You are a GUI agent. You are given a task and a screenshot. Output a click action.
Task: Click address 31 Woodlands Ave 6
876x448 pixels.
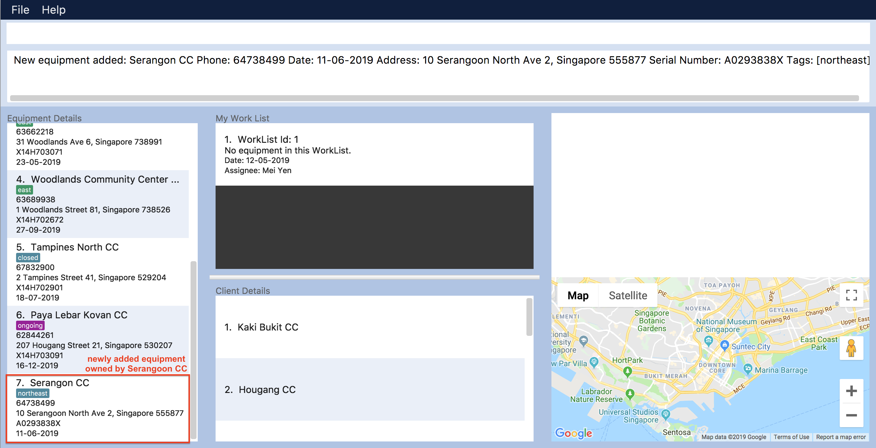89,142
